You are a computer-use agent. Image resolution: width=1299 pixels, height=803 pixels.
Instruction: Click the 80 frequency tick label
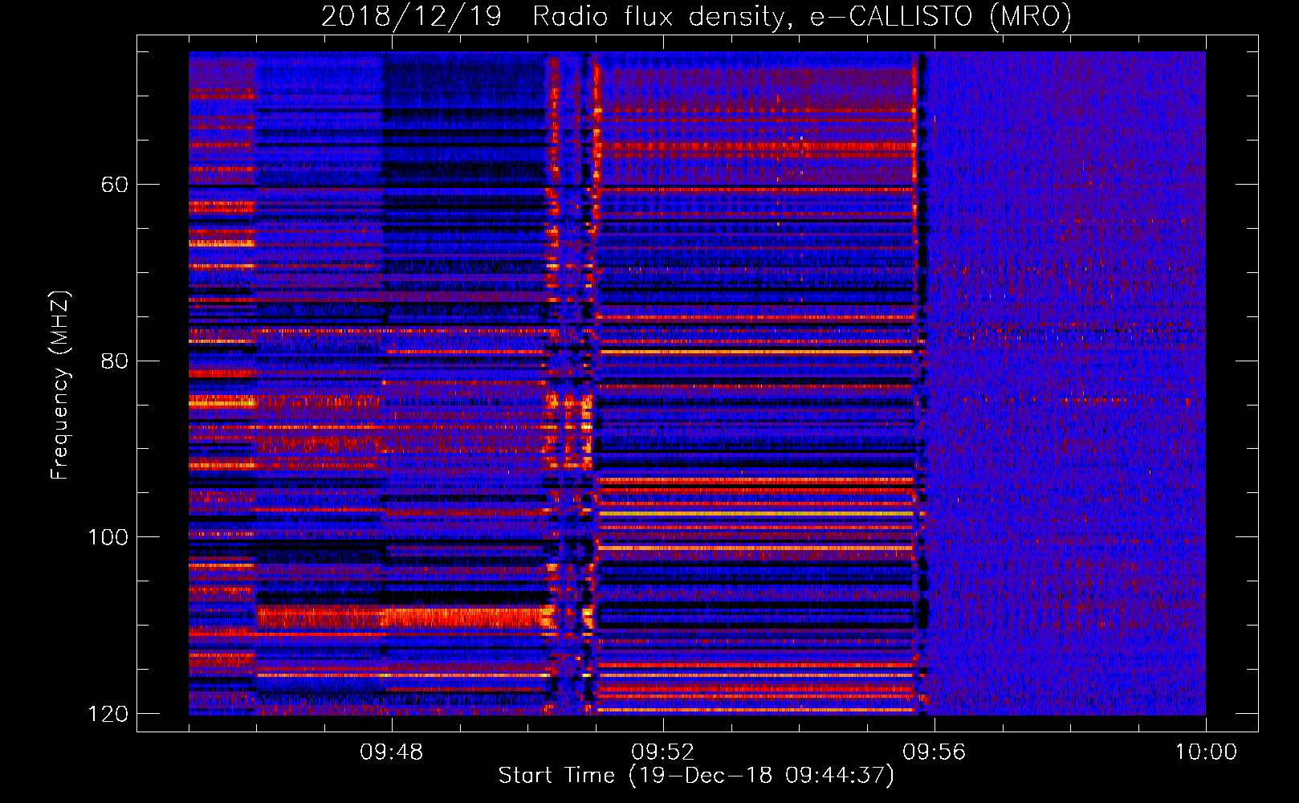(x=115, y=361)
